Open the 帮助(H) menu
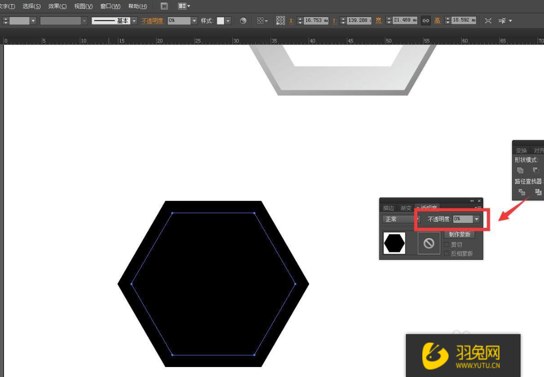 click(x=138, y=6)
